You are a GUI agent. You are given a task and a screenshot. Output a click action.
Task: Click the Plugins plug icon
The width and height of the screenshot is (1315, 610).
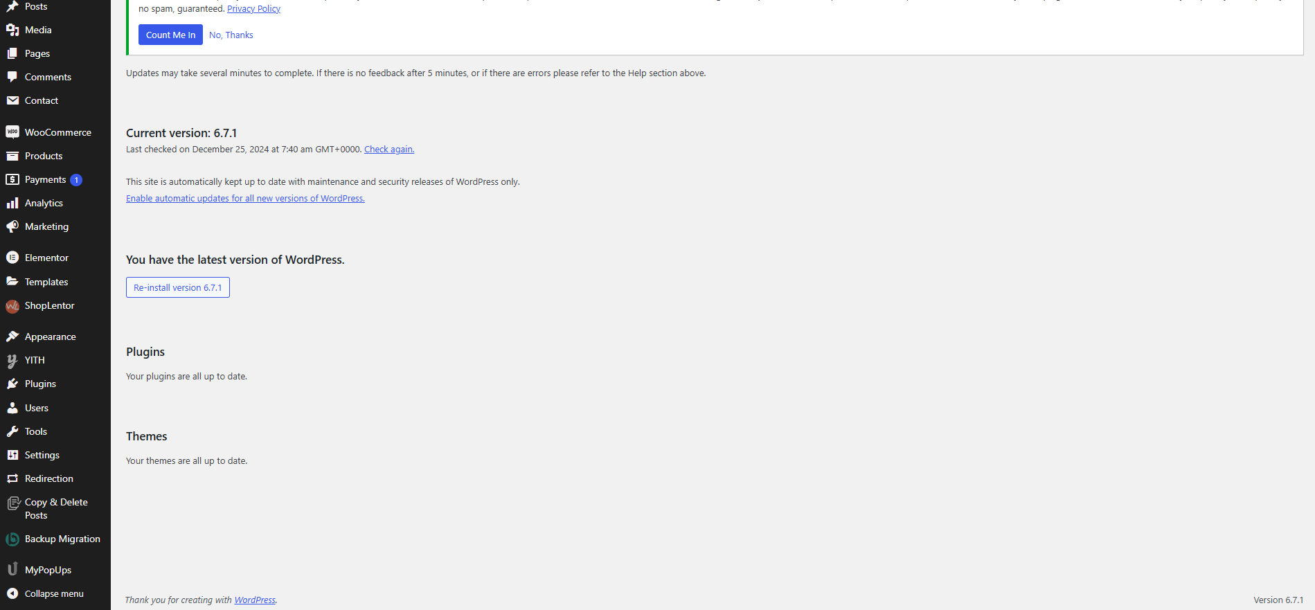point(12,384)
